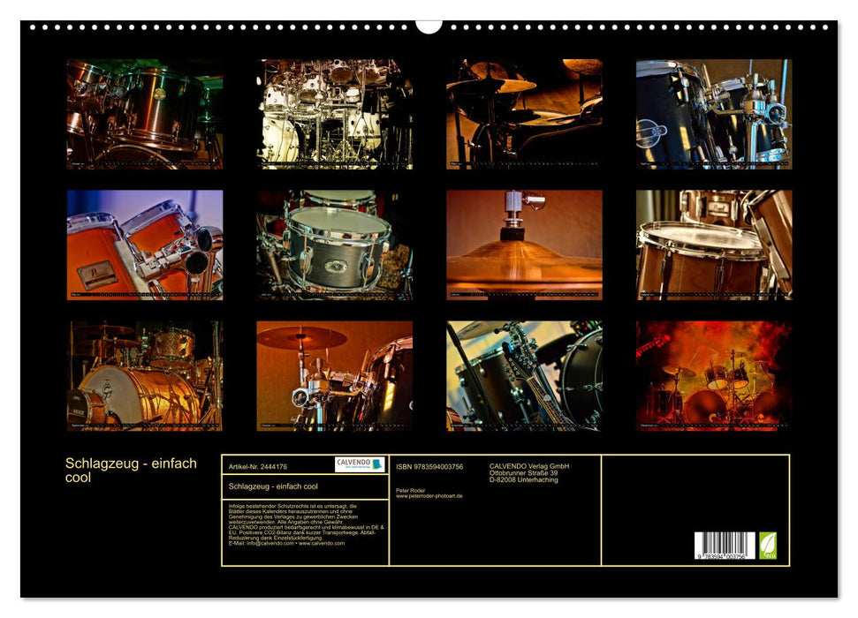The height and width of the screenshot is (618, 858).
Task: Open the cymbal and tom mount thumbnail
Action: click(x=334, y=376)
